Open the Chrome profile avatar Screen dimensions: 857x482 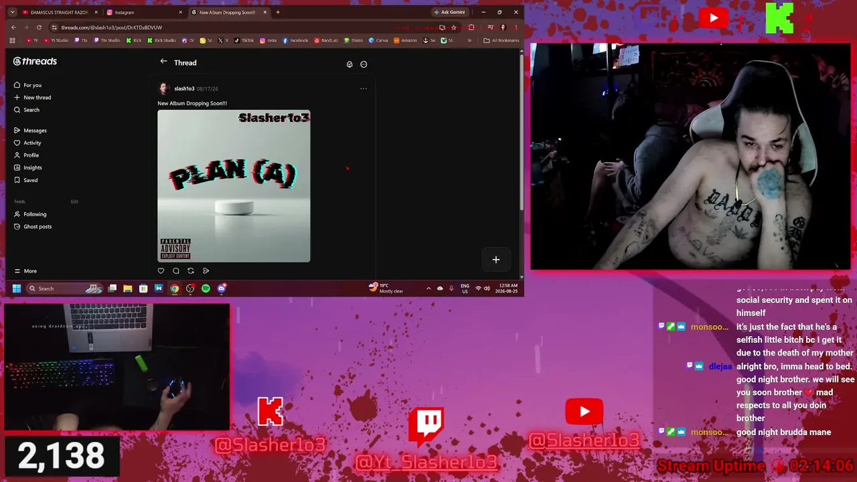click(x=503, y=27)
